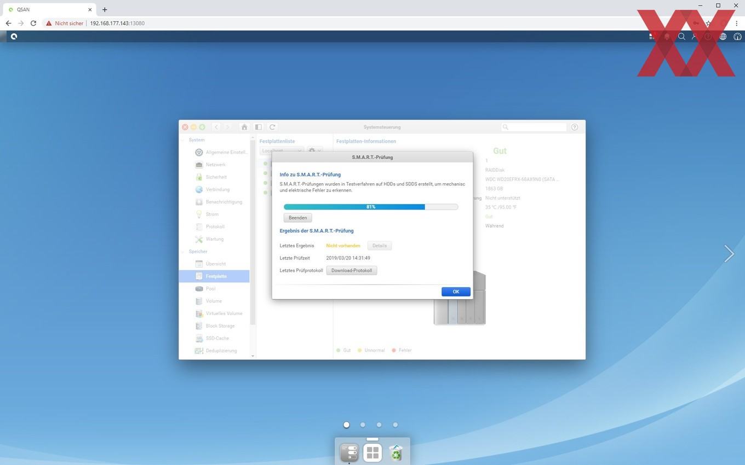Confirm the S.M.A.R.T. dialog with OK
Image resolution: width=745 pixels, height=465 pixels.
[456, 292]
